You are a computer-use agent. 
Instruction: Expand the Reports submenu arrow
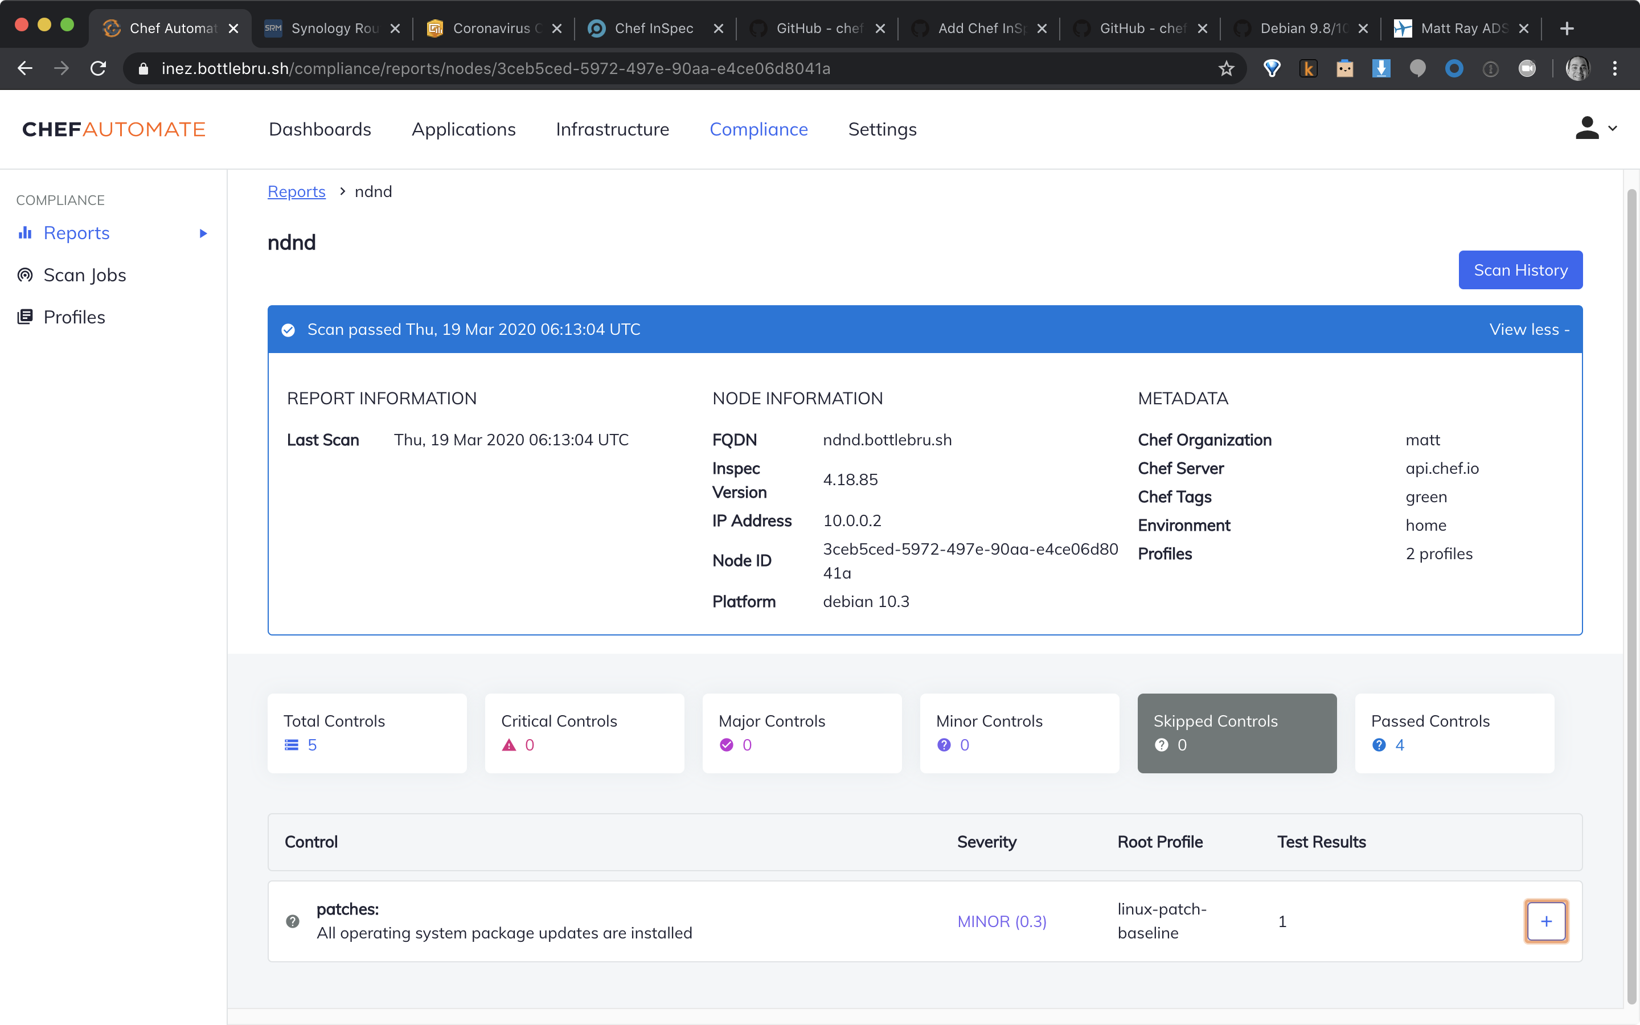(203, 233)
